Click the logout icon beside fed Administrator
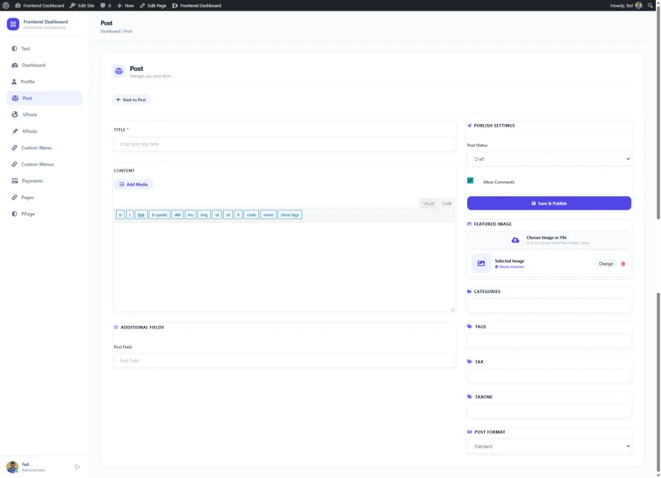Image resolution: width=661 pixels, height=478 pixels. [x=77, y=467]
